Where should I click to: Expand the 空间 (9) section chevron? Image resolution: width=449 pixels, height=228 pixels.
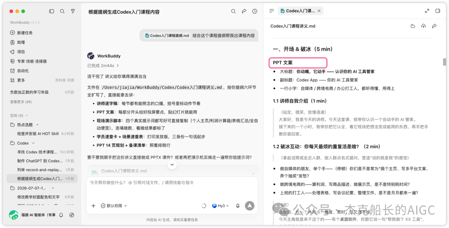27,115
